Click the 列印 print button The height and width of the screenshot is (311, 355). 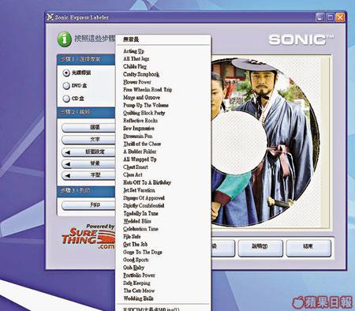88,204
